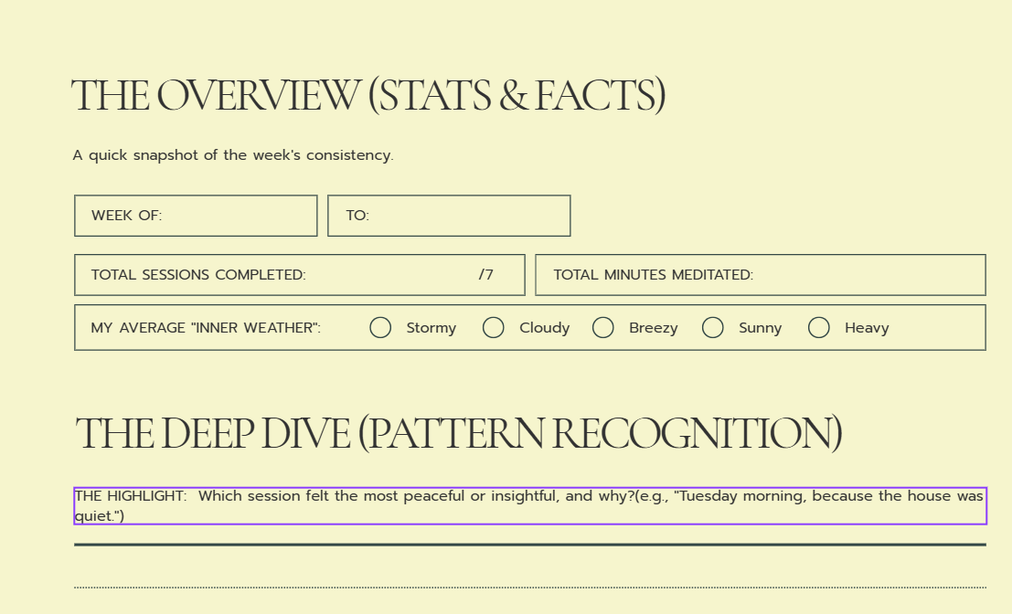This screenshot has height=614, width=1012.
Task: Click the Sunny option label
Action: pos(761,328)
